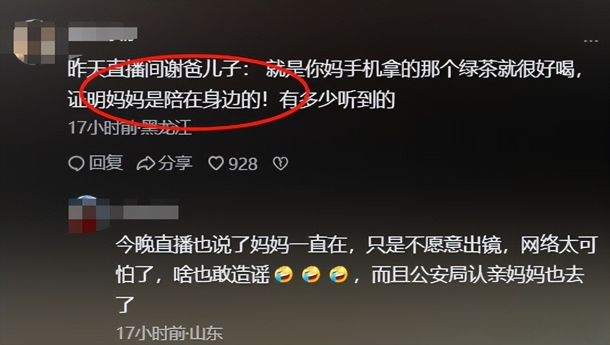Click the 分享 share label
610x345 pixels.
coord(175,163)
